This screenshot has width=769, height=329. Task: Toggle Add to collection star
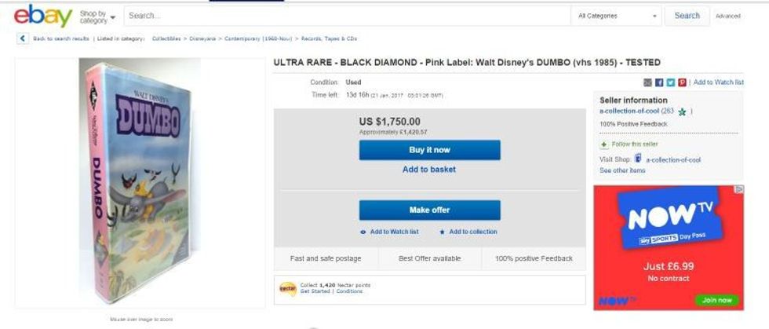coord(468,232)
